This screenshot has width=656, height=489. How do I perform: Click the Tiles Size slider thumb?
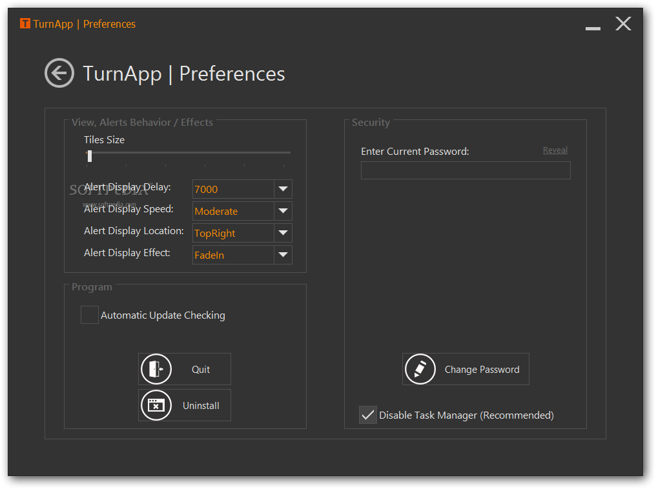point(90,156)
